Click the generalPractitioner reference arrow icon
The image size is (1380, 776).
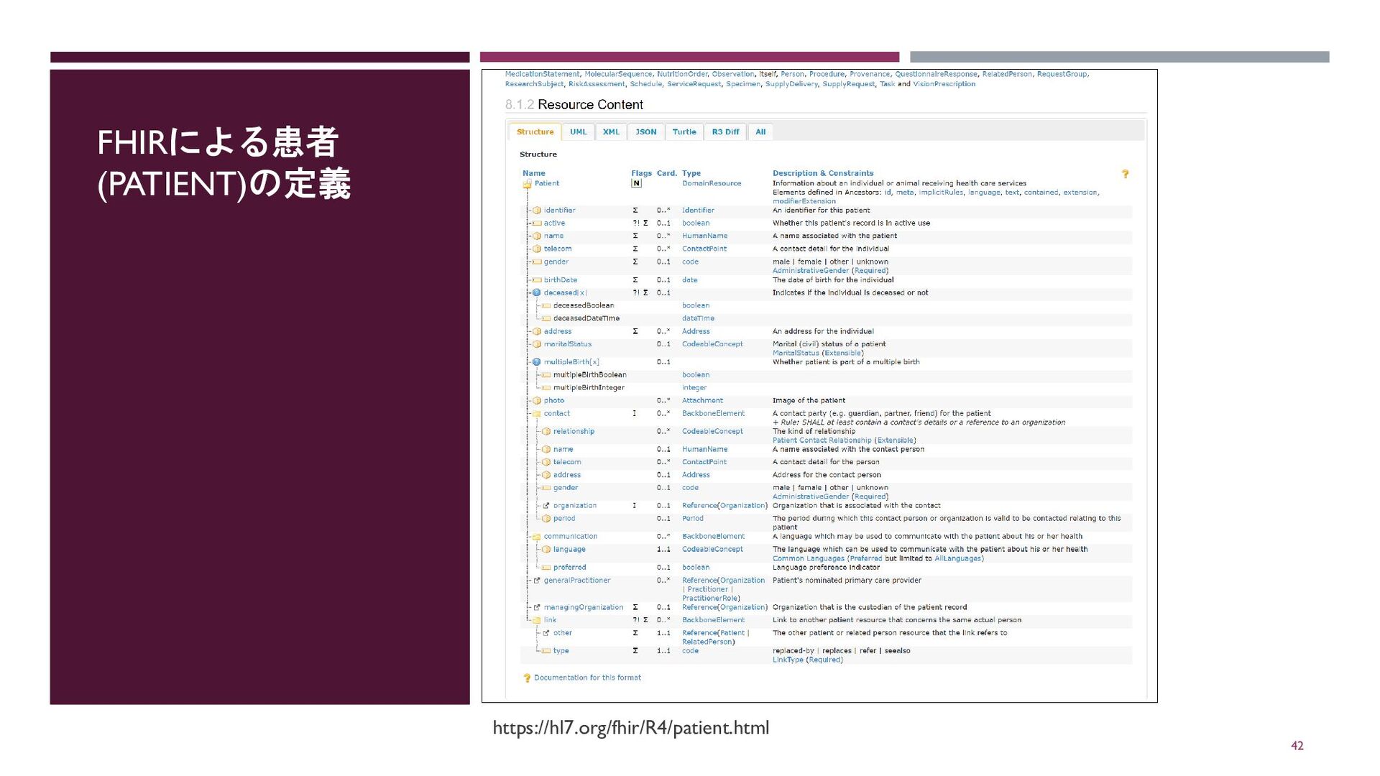[537, 581]
